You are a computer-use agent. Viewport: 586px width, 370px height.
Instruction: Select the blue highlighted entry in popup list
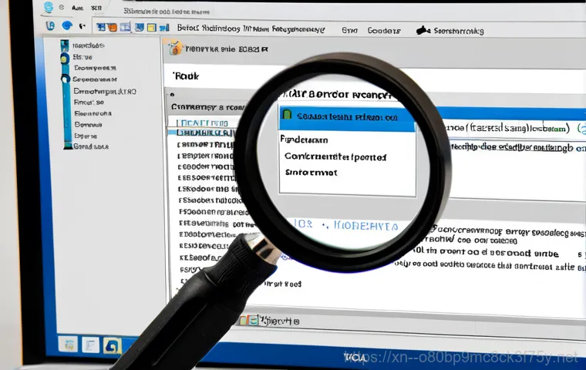click(345, 117)
